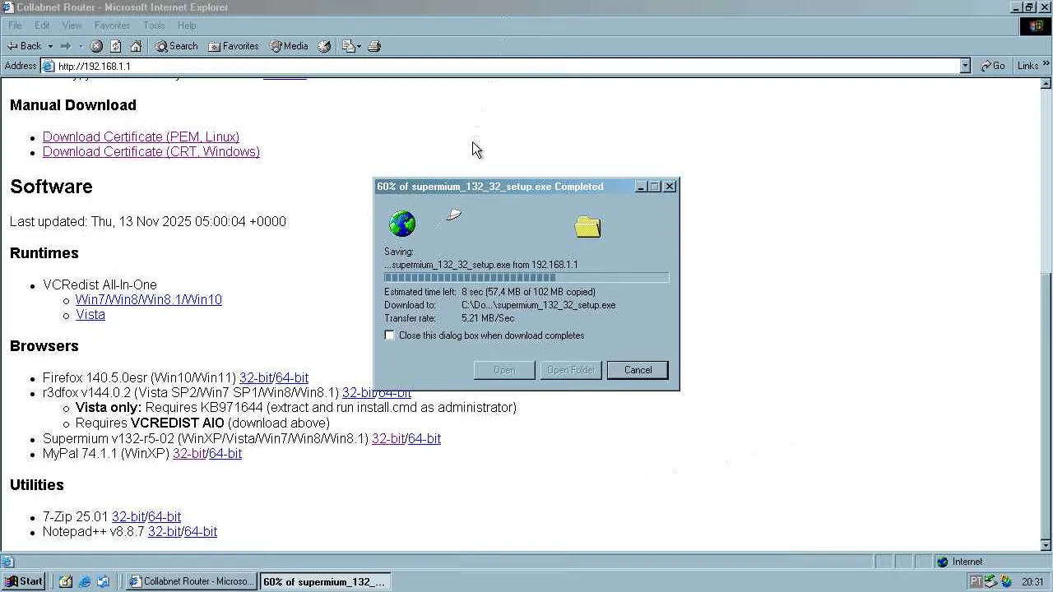Click the Open Folder button in download dialog

pos(571,370)
